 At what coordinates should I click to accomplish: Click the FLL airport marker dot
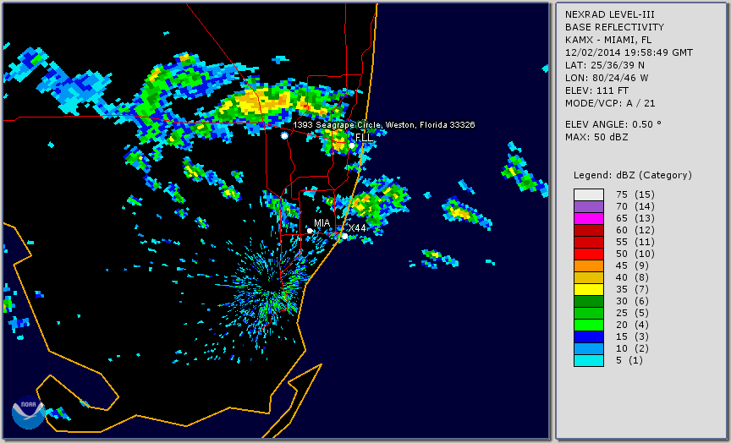(x=351, y=145)
